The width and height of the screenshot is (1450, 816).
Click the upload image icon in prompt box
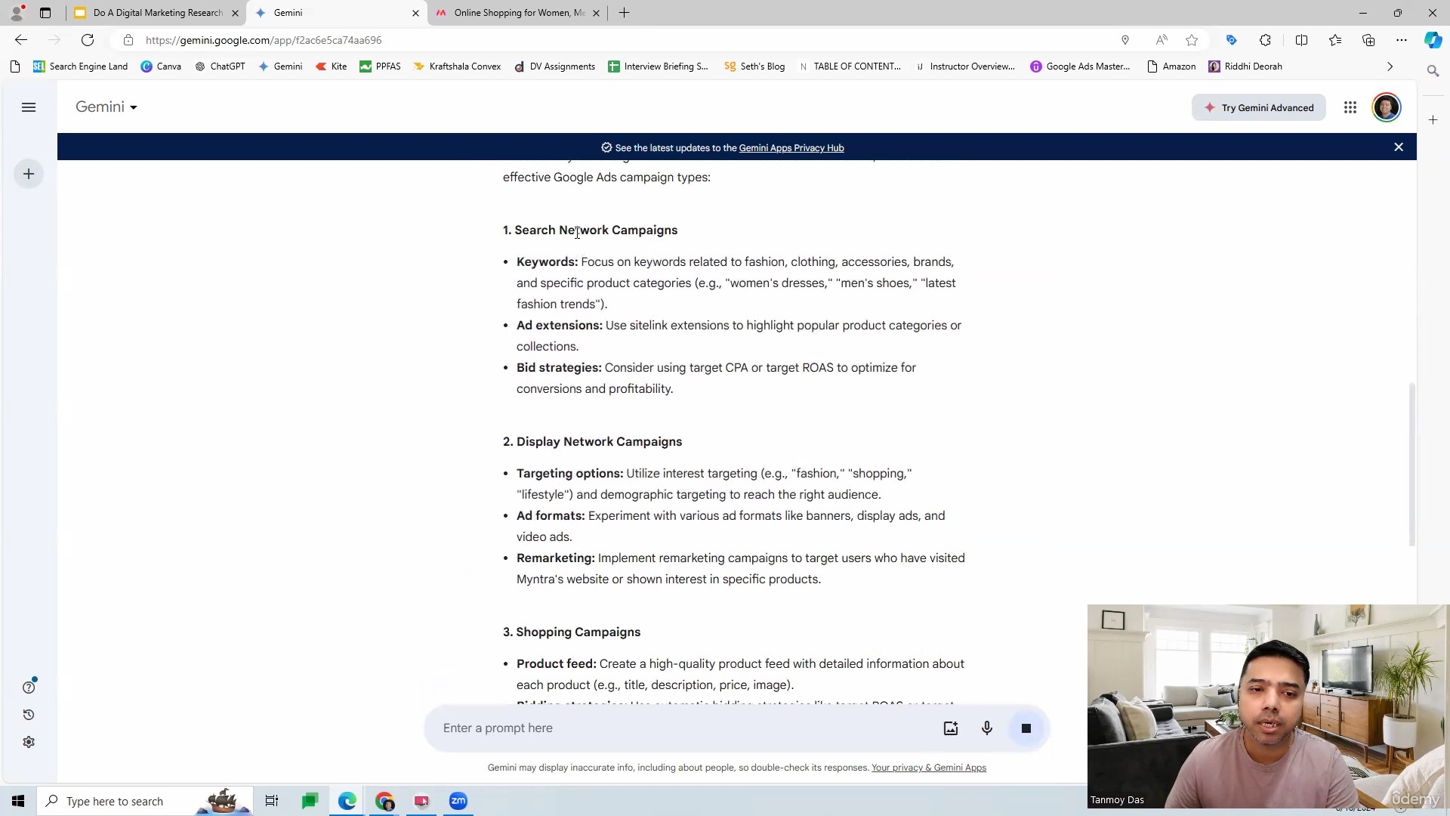click(x=951, y=728)
